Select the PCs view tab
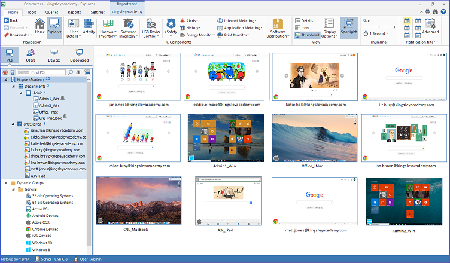The width and height of the screenshot is (450, 263). pyautogui.click(x=10, y=55)
